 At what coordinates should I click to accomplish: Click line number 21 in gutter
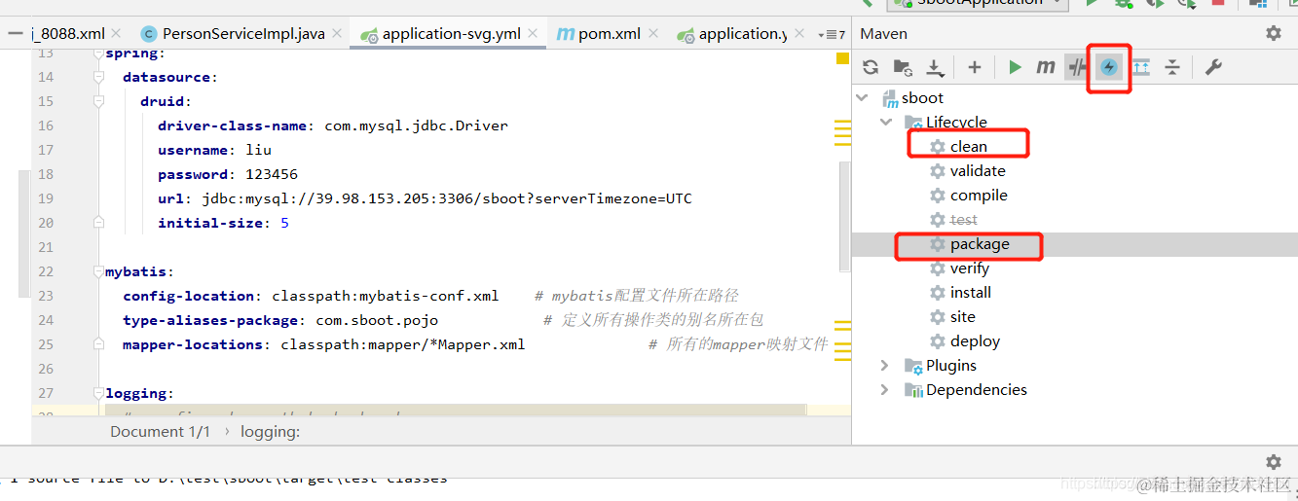pyautogui.click(x=46, y=247)
